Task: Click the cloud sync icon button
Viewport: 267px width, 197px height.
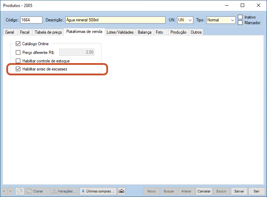Action: (x=121, y=191)
